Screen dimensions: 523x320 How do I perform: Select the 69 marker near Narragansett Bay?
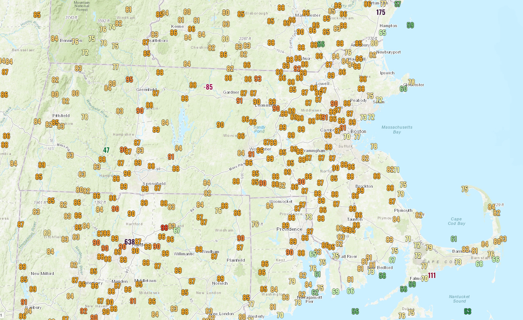pyautogui.click(x=335, y=292)
